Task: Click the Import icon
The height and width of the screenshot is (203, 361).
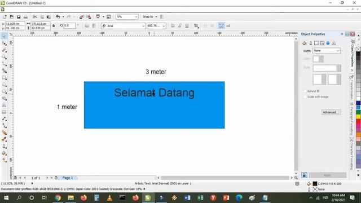Action: (x=82, y=17)
